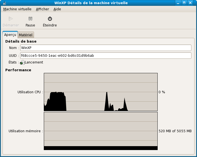Minimize the WinXP details window
This screenshot has height=157, width=197.
(x=177, y=3)
